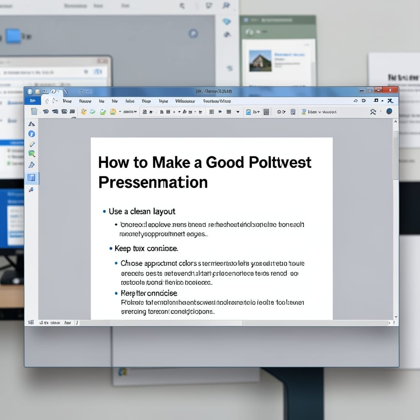Screen dimensions: 420x420
Task: Click the collapse ribbon caret in menu bar
Action: click(x=356, y=101)
